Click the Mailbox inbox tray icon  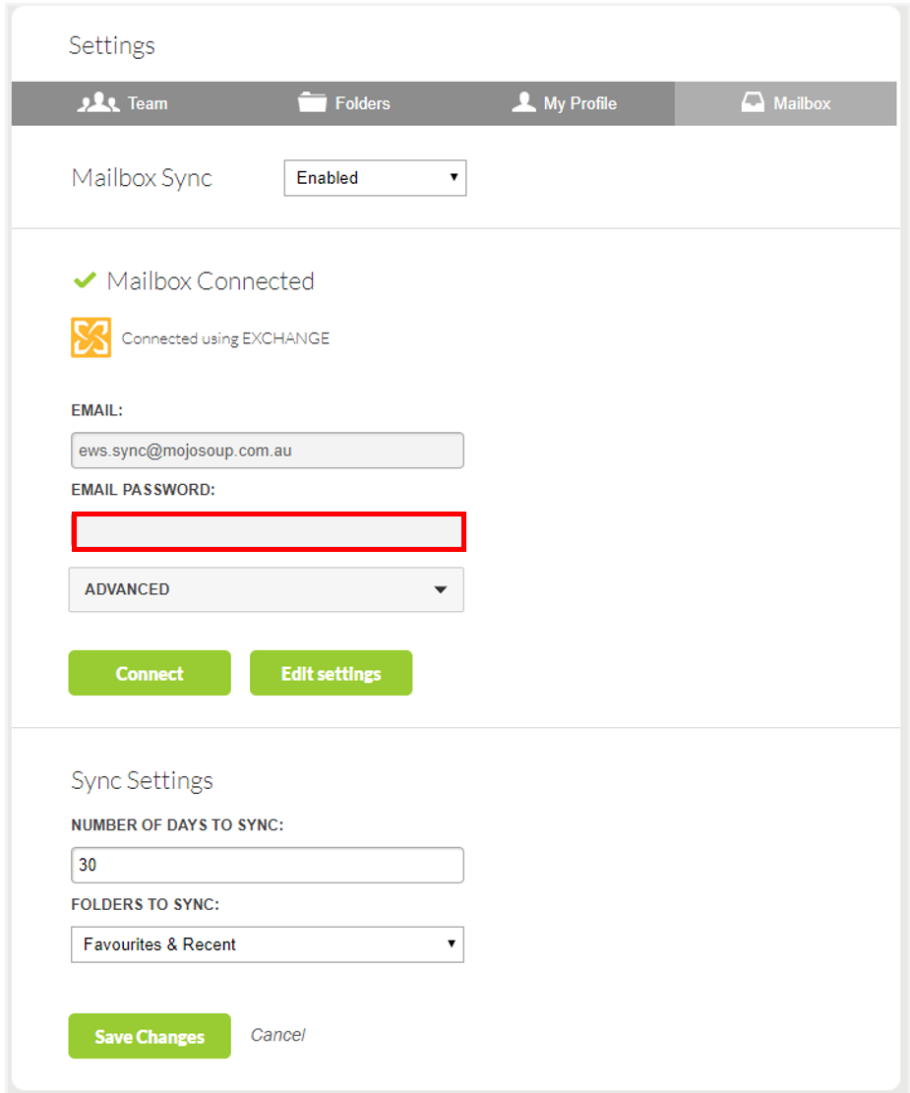pyautogui.click(x=753, y=103)
